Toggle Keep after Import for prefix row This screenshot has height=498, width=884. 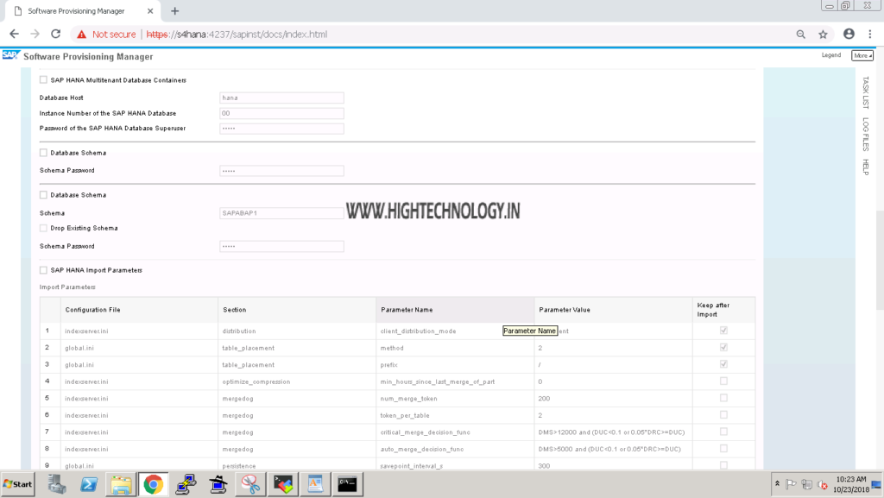click(723, 364)
